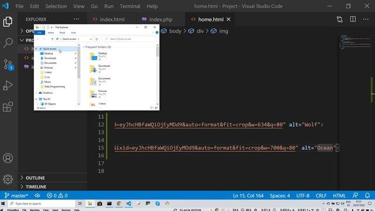Open File tab in File Explorer ribbon

tap(40, 33)
